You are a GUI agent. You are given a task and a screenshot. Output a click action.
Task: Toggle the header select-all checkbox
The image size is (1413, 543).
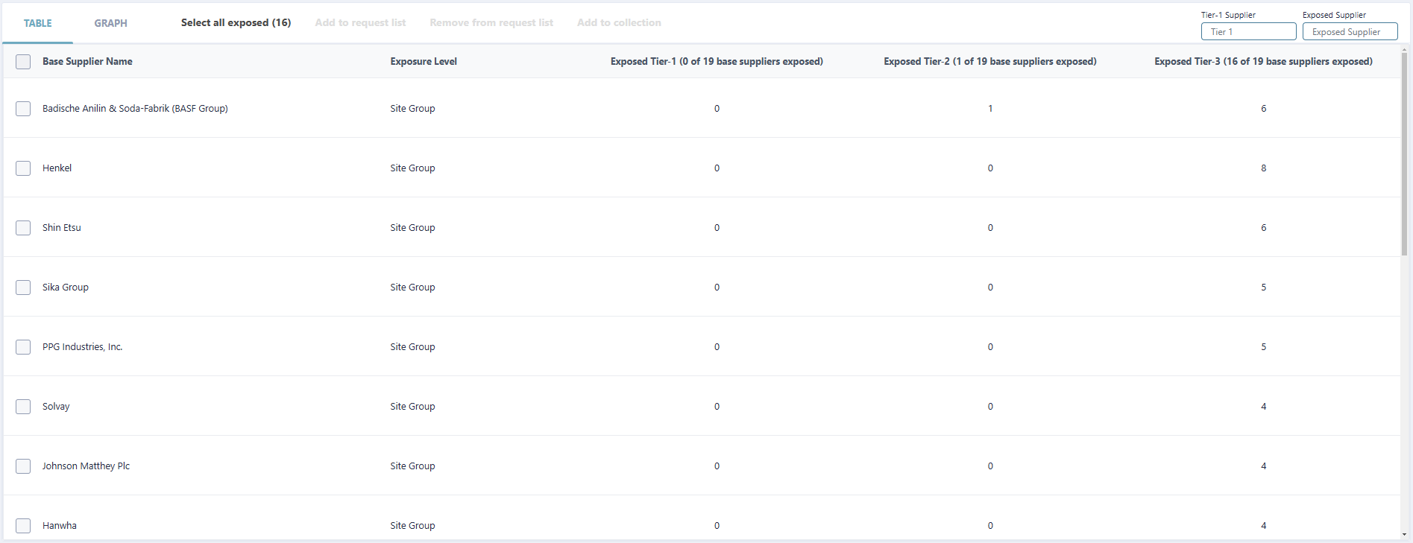coord(23,62)
